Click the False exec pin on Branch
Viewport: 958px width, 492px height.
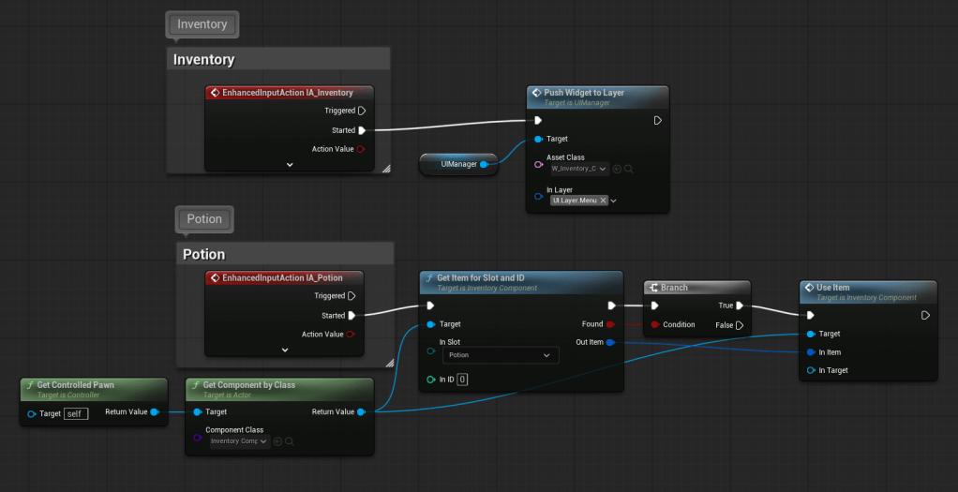click(x=739, y=325)
